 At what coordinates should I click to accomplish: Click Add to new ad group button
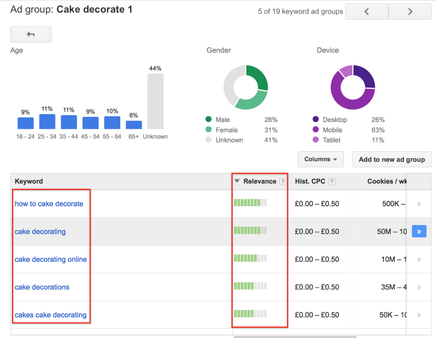[x=392, y=159]
